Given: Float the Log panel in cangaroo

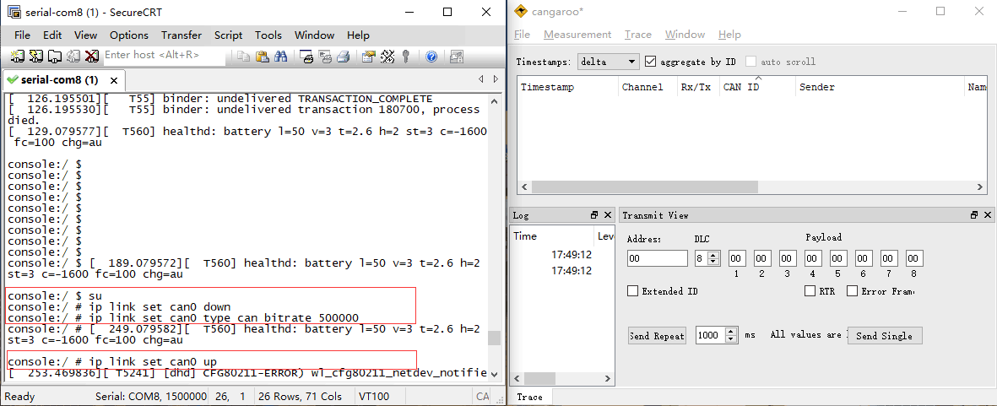Looking at the screenshot, I should pos(594,215).
